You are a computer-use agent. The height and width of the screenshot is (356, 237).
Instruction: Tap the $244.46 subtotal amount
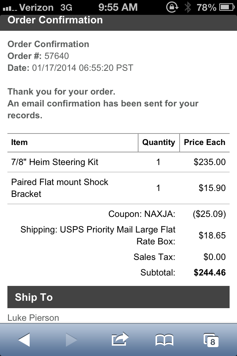pos(210,273)
